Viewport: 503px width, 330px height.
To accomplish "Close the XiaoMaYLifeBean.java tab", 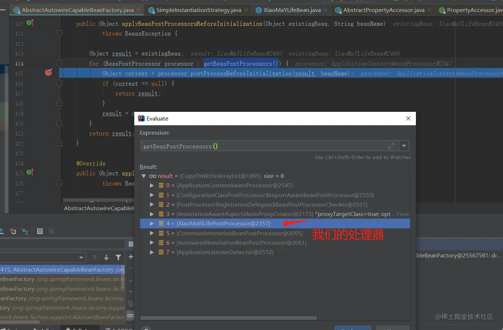I will [x=326, y=10].
